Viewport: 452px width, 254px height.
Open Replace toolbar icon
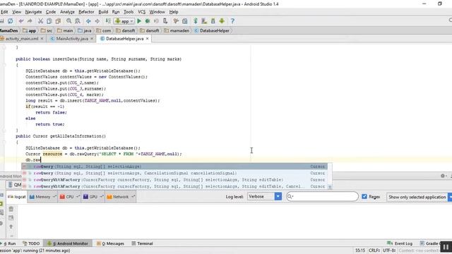tap(78, 21)
